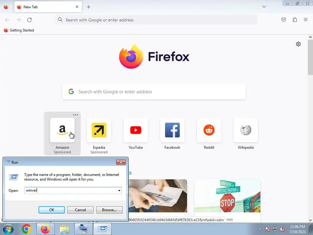Open the stop sign procrastination story thumbnail
This screenshot has height=235, width=313.
coord(227,196)
